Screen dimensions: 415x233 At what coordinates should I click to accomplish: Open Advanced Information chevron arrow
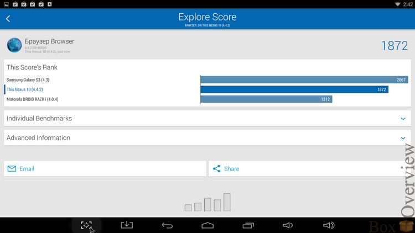403,138
